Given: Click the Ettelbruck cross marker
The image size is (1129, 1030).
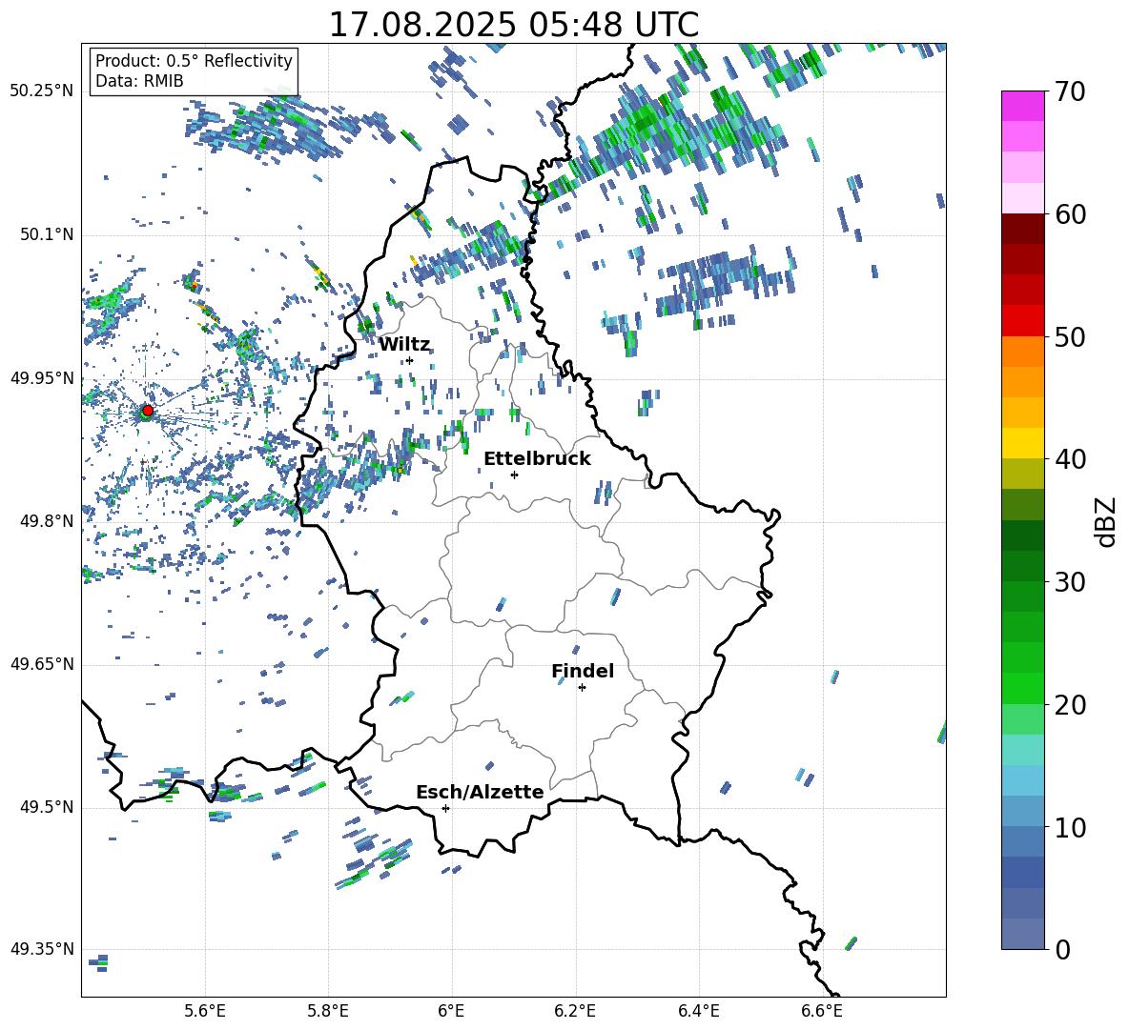Looking at the screenshot, I should click(514, 475).
